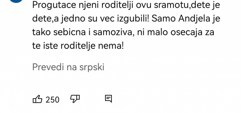Screen dimensions: 241x113
Task: Dislike the comment with thumbs down
Action: (x=75, y=99)
